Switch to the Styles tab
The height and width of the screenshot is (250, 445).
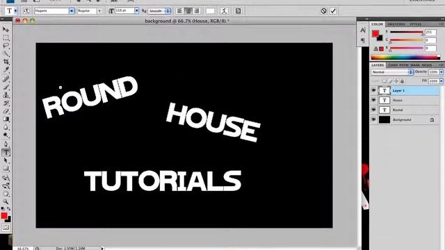[416, 24]
